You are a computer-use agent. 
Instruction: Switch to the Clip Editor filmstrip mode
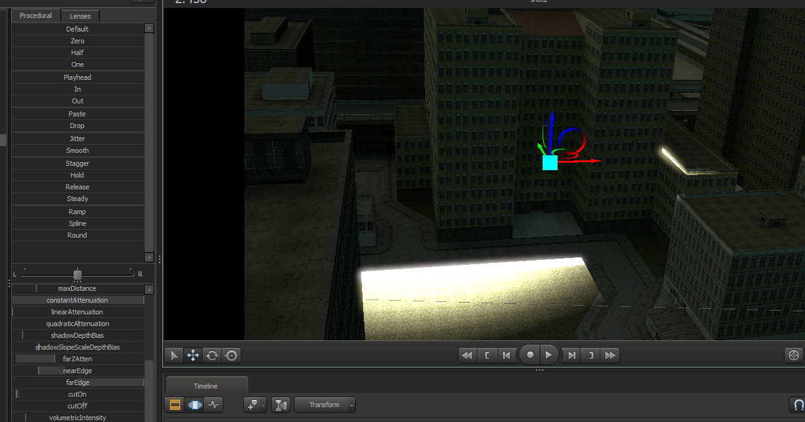pos(175,405)
